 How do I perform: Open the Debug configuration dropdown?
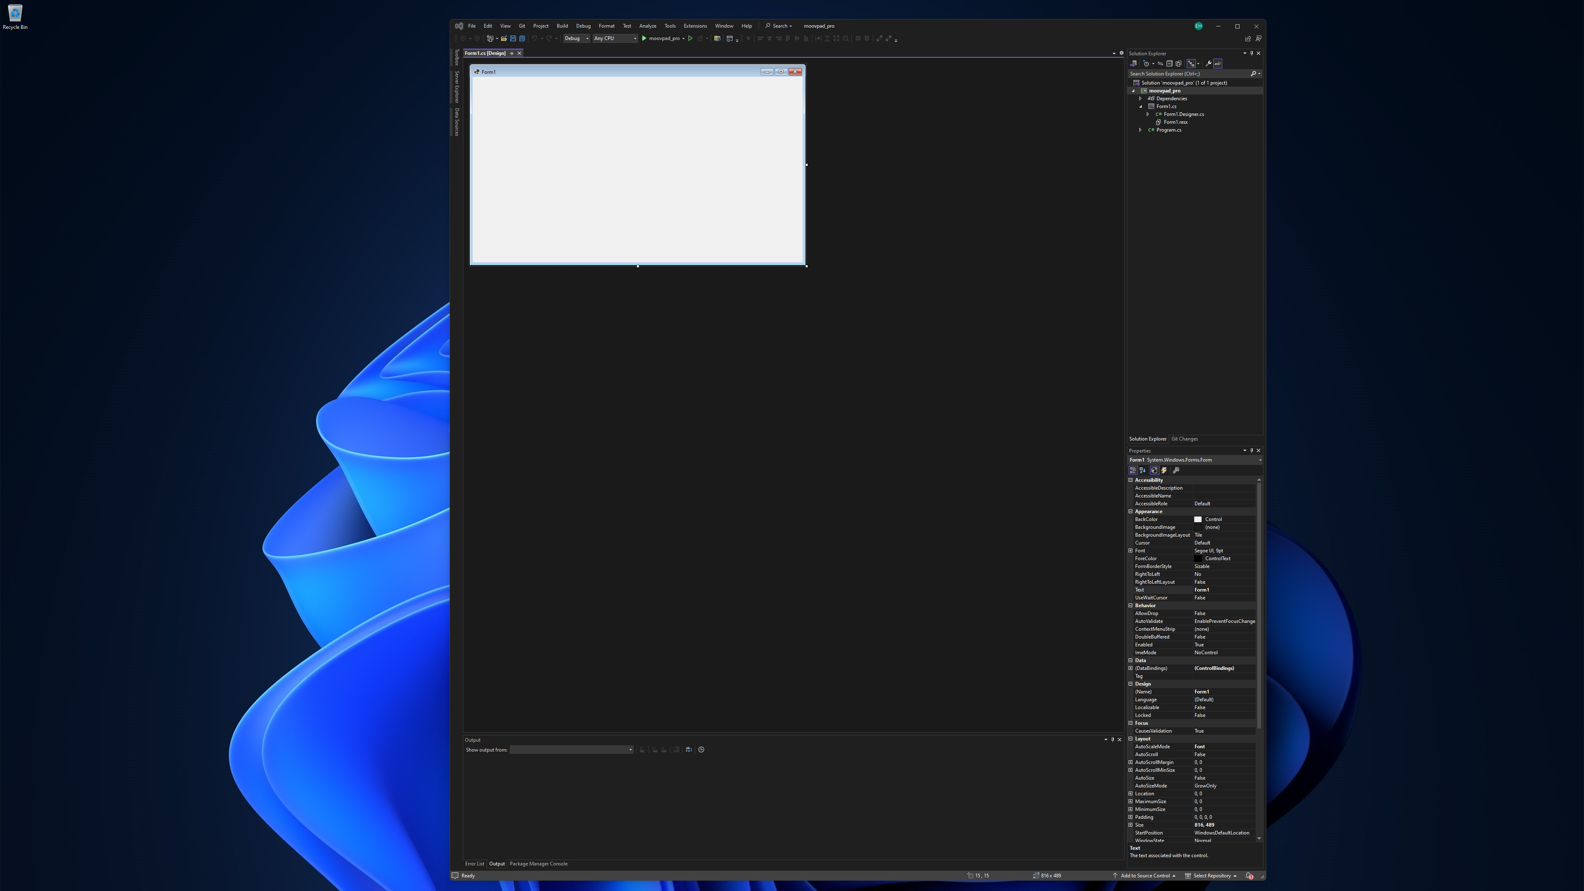[577, 38]
